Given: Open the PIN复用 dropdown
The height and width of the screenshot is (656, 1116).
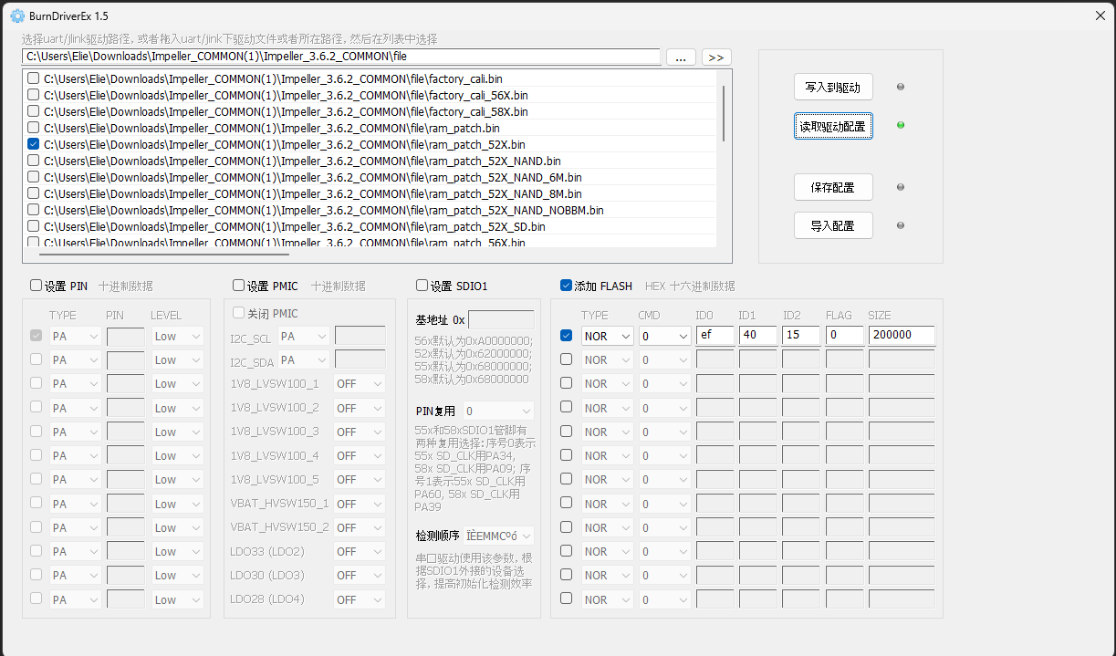Looking at the screenshot, I should [x=498, y=411].
